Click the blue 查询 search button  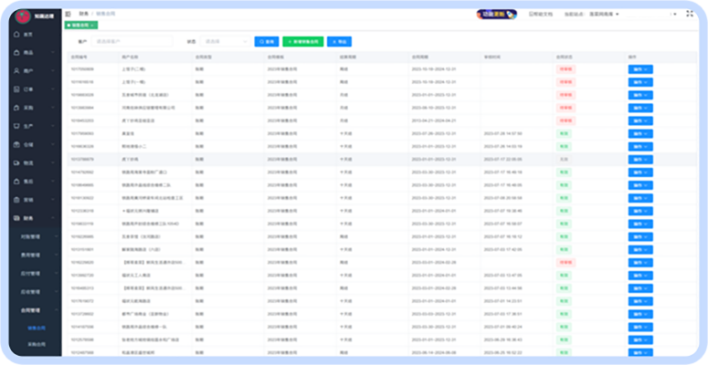coord(266,41)
